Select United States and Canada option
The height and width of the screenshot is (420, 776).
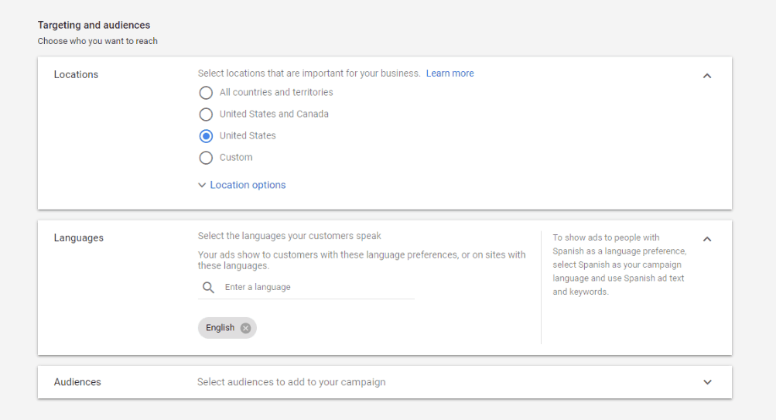(206, 114)
